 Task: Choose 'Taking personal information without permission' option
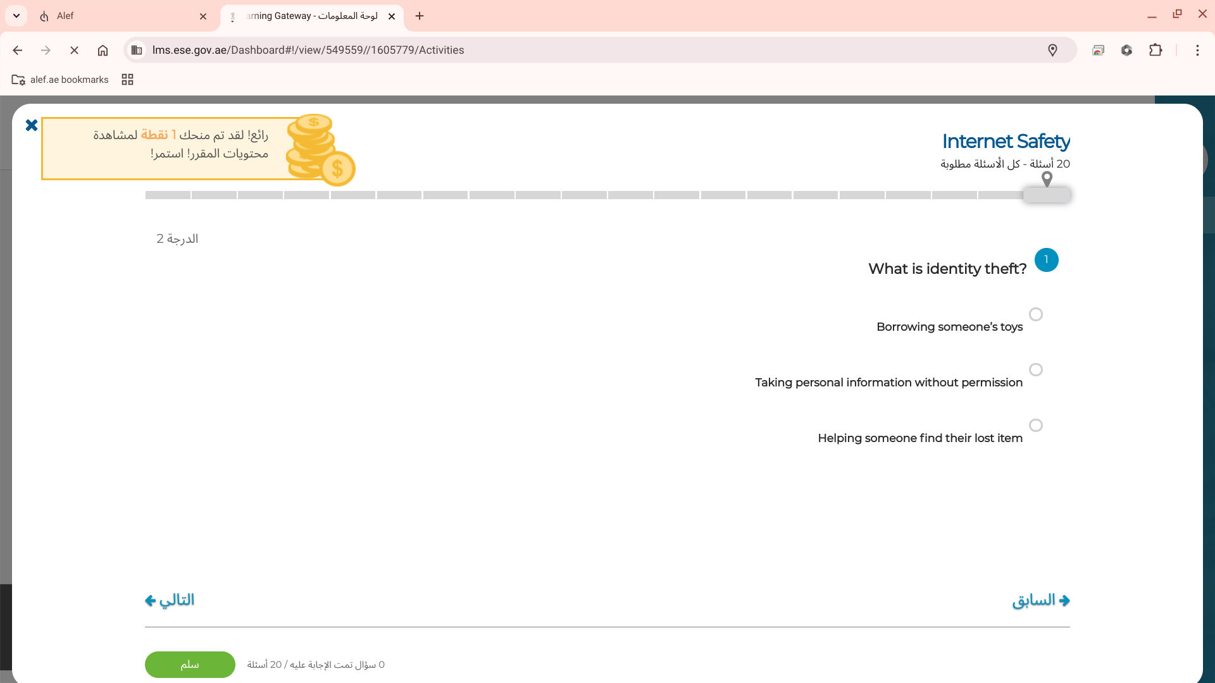pyautogui.click(x=1035, y=370)
